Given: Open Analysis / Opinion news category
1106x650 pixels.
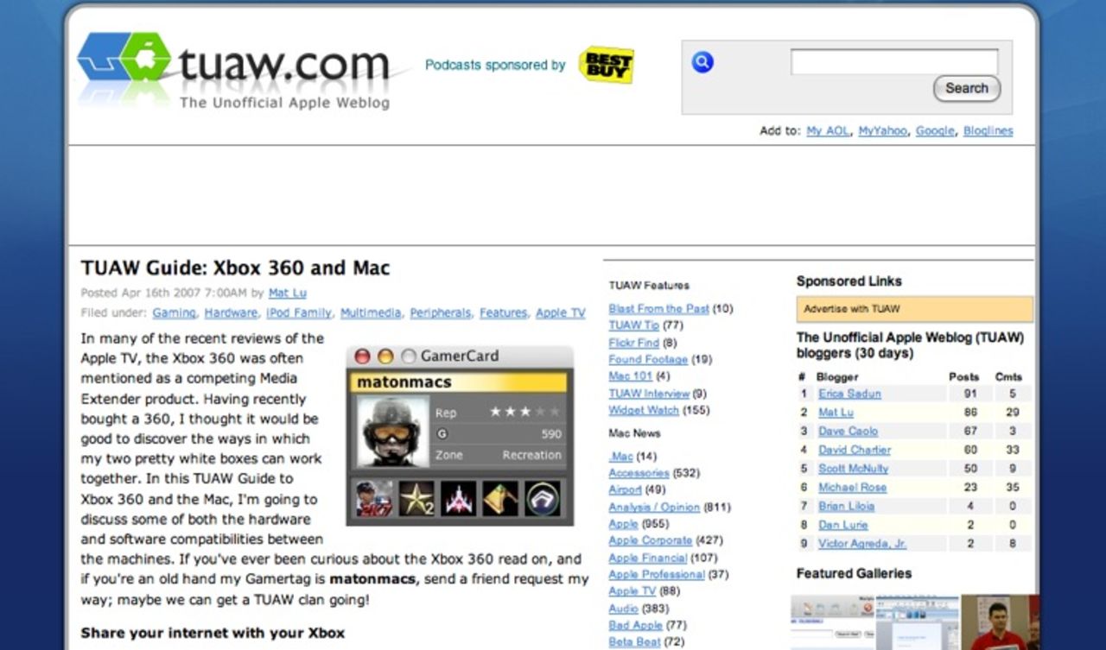Looking at the screenshot, I should (654, 508).
